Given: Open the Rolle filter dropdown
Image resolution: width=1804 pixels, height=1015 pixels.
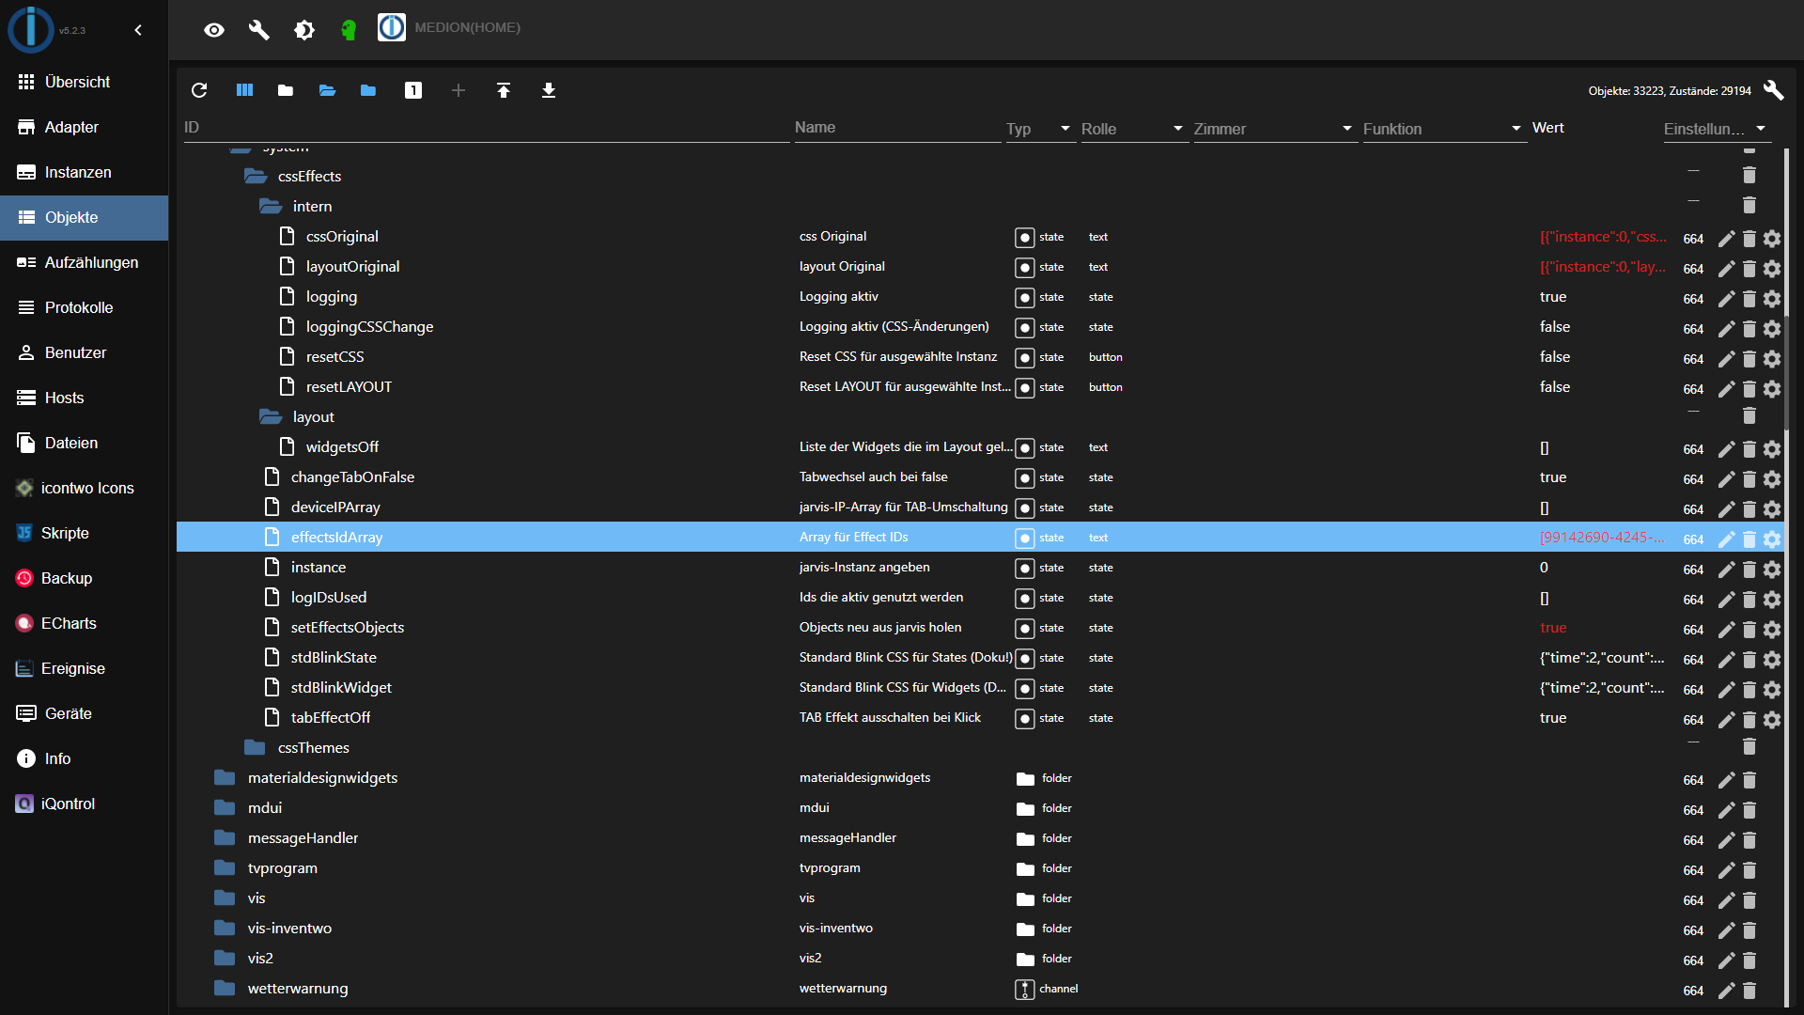Looking at the screenshot, I should click(x=1135, y=129).
